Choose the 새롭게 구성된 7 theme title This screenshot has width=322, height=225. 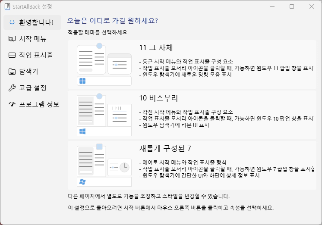[165, 149]
